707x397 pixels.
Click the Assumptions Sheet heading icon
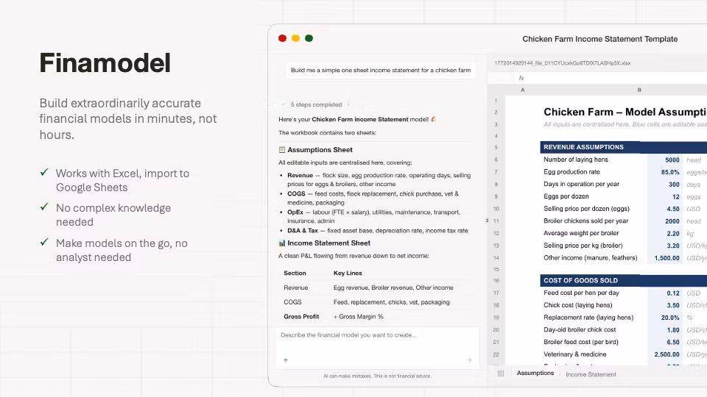pyautogui.click(x=282, y=149)
